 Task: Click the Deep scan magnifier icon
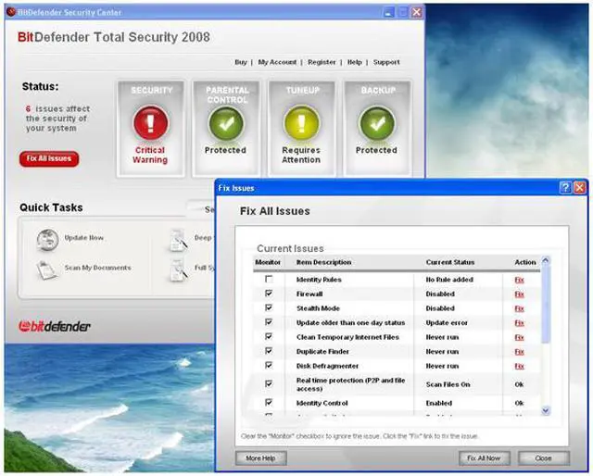(x=178, y=240)
